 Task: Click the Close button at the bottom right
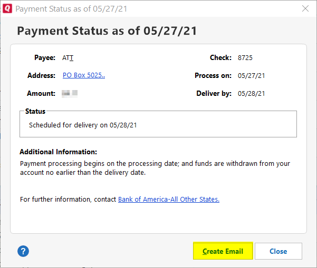tap(278, 251)
